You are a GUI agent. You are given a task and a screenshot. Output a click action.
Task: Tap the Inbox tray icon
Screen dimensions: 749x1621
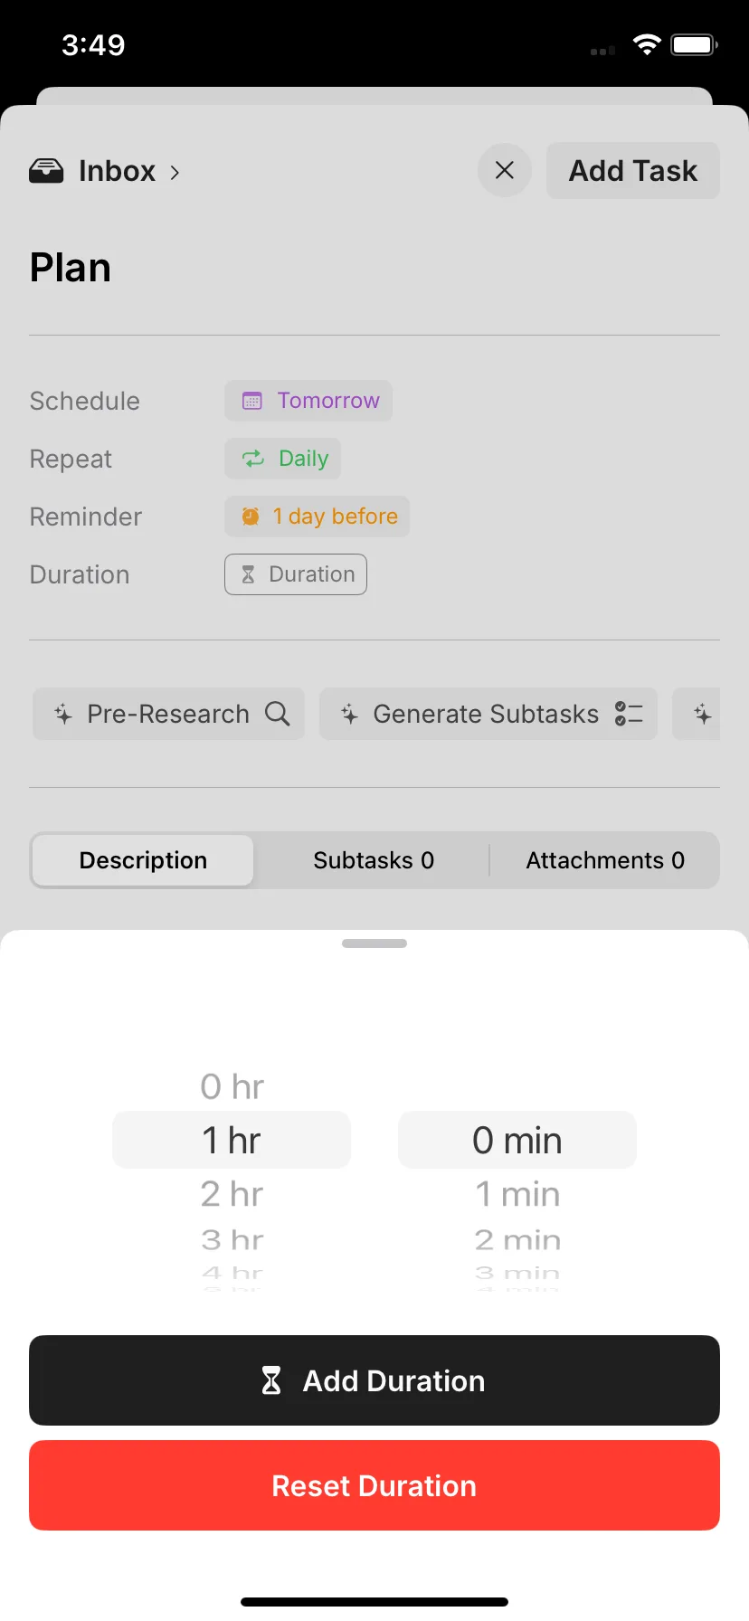point(46,171)
